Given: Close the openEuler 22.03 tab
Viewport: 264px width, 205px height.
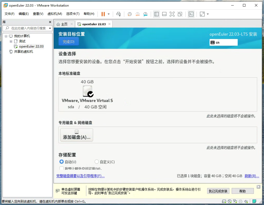Looking at the screenshot, I should 109,24.
